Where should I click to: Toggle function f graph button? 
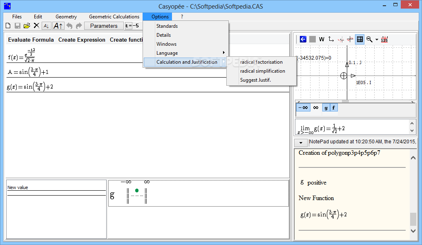(334, 107)
